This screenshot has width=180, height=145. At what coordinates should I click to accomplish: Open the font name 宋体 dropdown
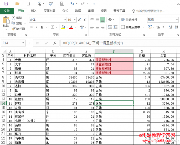pyautogui.click(x=65, y=20)
